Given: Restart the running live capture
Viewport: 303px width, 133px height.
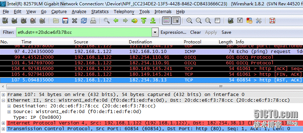Looking at the screenshot, I should 42,21.
